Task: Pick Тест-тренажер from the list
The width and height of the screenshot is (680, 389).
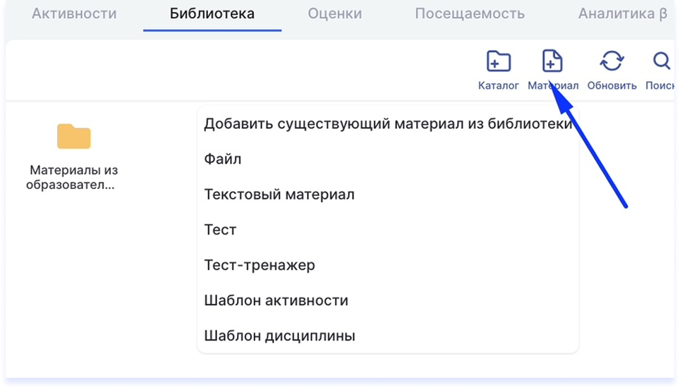Action: [388, 265]
